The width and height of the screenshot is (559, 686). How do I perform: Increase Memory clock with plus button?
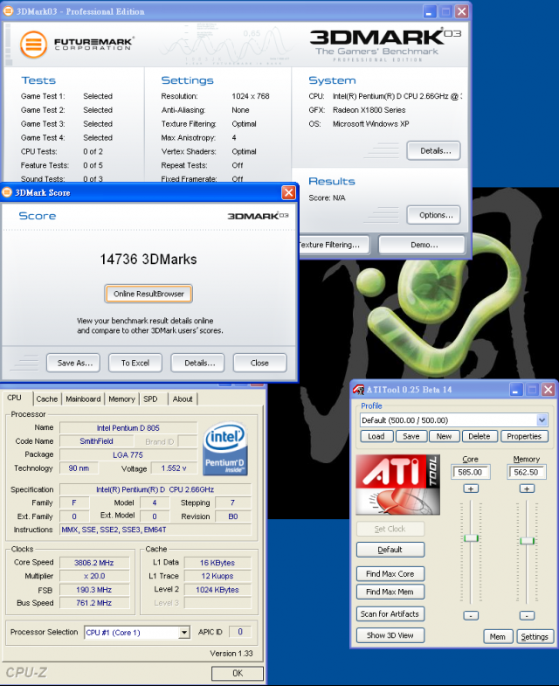[527, 489]
